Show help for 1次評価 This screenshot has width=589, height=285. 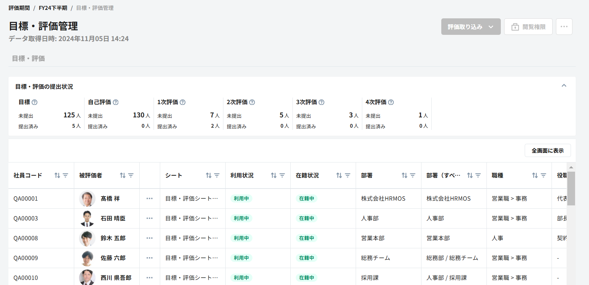183,102
